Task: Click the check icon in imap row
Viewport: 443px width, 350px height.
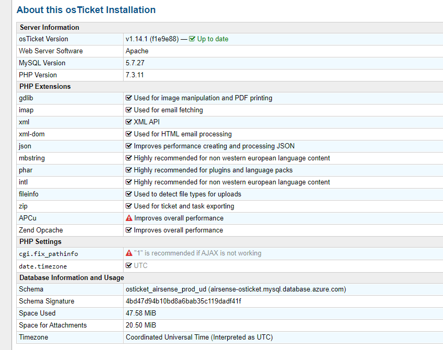Action: [x=129, y=110]
